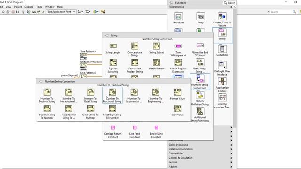Screen dimensions: 301x169
Task: Select Fract/Exp String To Number function
Action: click(x=112, y=112)
